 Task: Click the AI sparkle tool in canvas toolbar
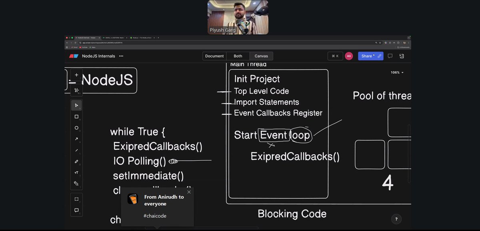tap(76, 90)
